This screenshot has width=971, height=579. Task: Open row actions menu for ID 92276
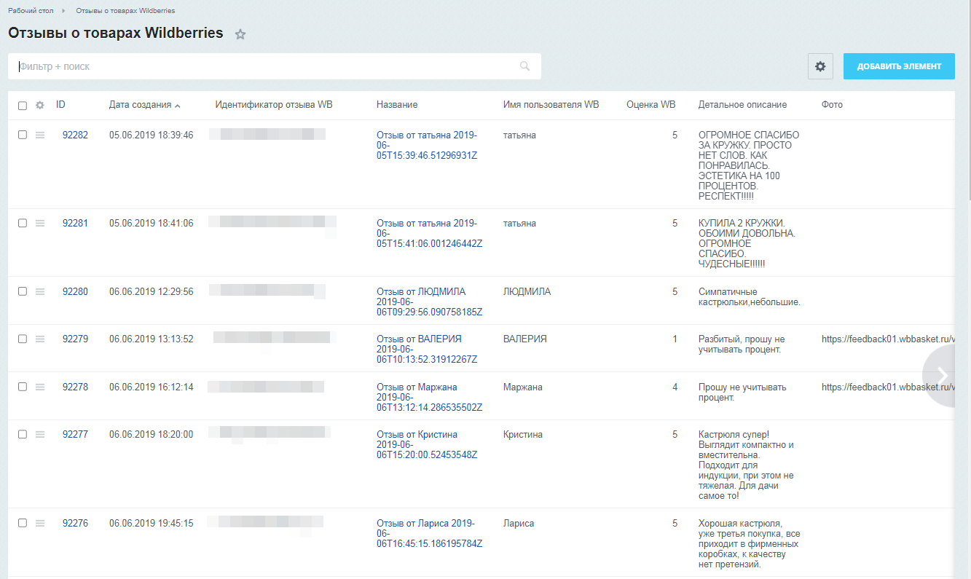pos(40,523)
